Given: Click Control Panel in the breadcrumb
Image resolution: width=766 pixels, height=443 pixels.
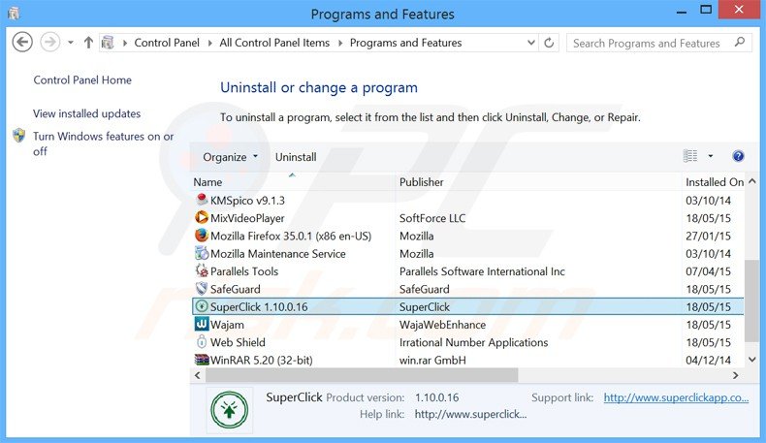Looking at the screenshot, I should click(167, 43).
